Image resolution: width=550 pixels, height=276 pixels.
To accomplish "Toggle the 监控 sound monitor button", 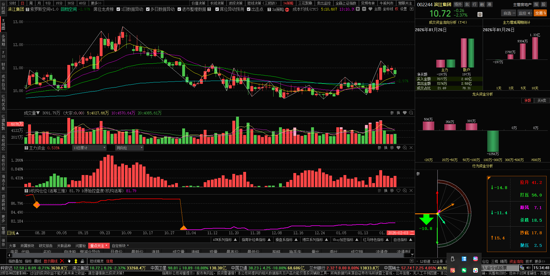I will [x=525, y=13].
